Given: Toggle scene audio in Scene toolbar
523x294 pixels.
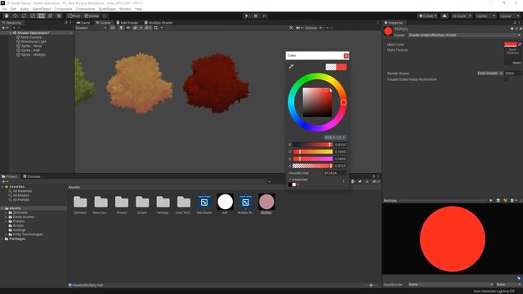Looking at the screenshot, I should pyautogui.click(x=128, y=28).
